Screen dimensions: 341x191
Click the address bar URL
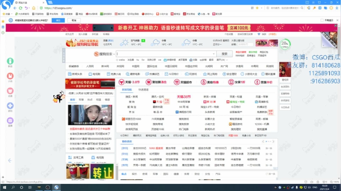(58, 8)
